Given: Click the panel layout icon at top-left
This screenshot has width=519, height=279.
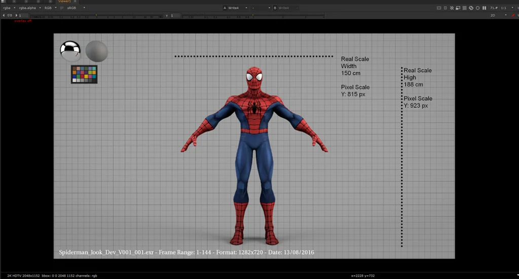Looking at the screenshot, I should coord(3,2).
